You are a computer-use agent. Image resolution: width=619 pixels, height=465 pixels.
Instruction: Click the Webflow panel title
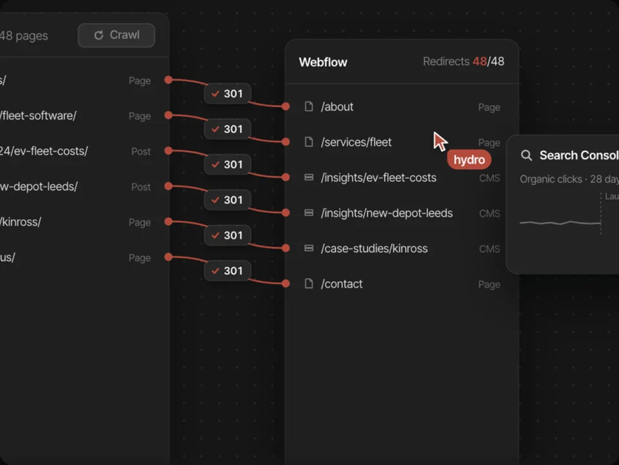tap(323, 62)
